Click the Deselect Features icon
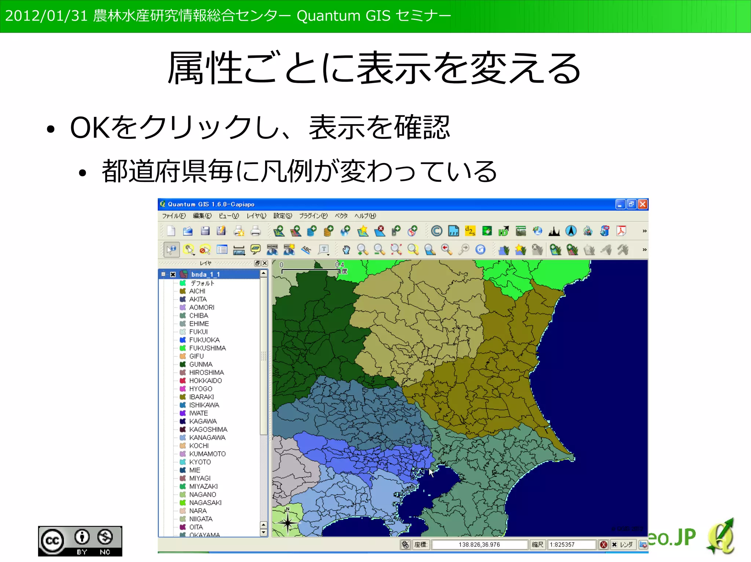Screen dimensions: 751x562 (205, 250)
